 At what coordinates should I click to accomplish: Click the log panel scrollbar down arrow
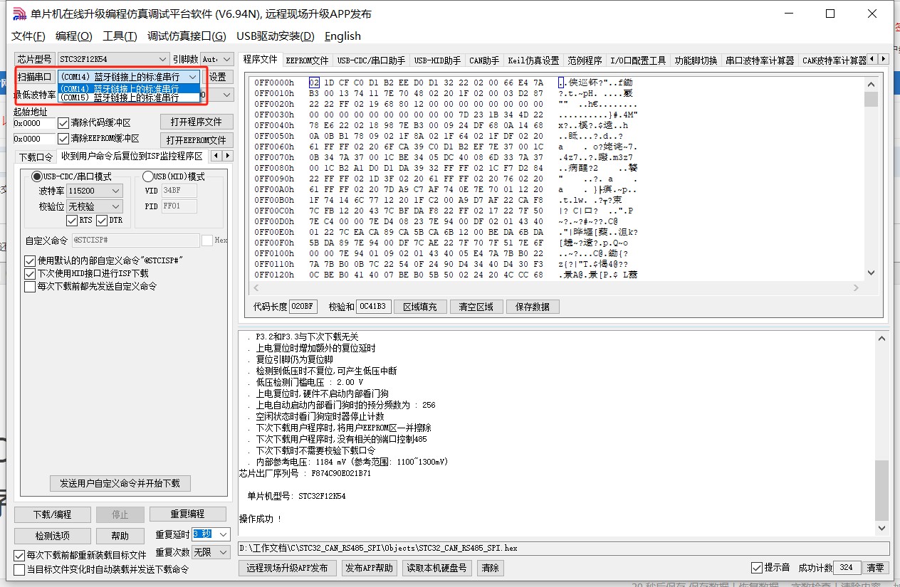point(882,528)
